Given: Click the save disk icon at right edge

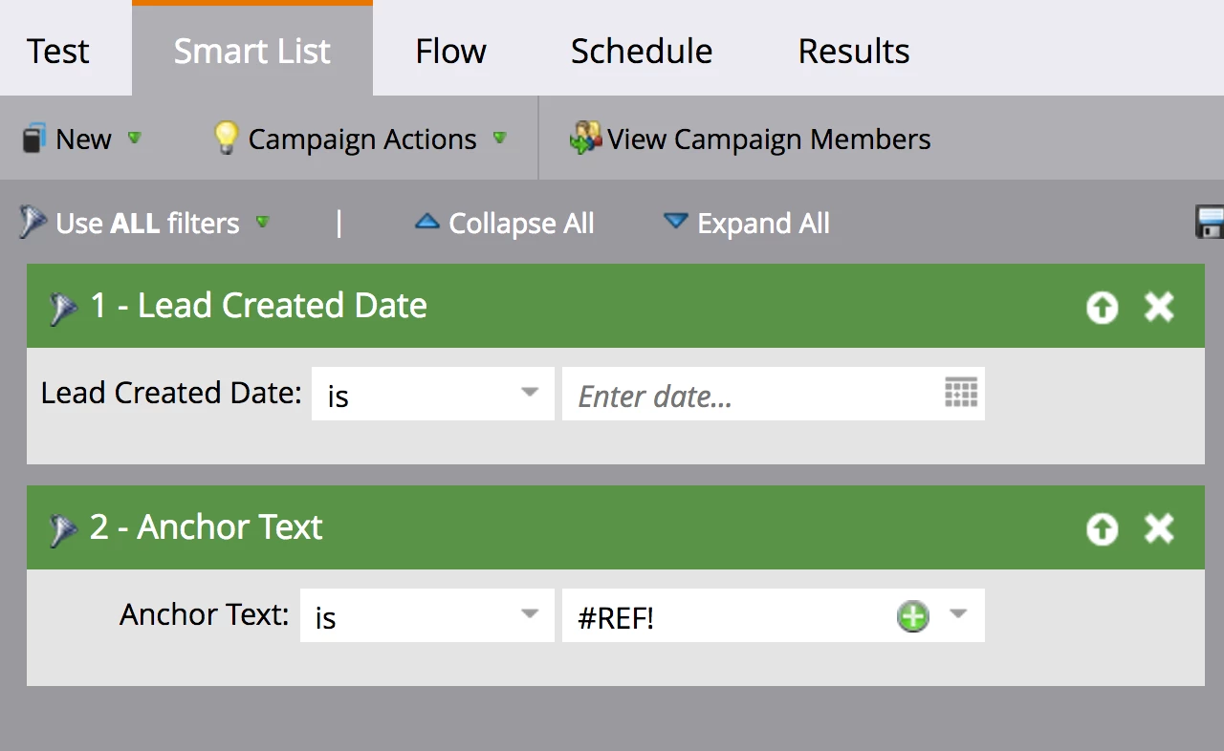Looking at the screenshot, I should click(x=1211, y=223).
